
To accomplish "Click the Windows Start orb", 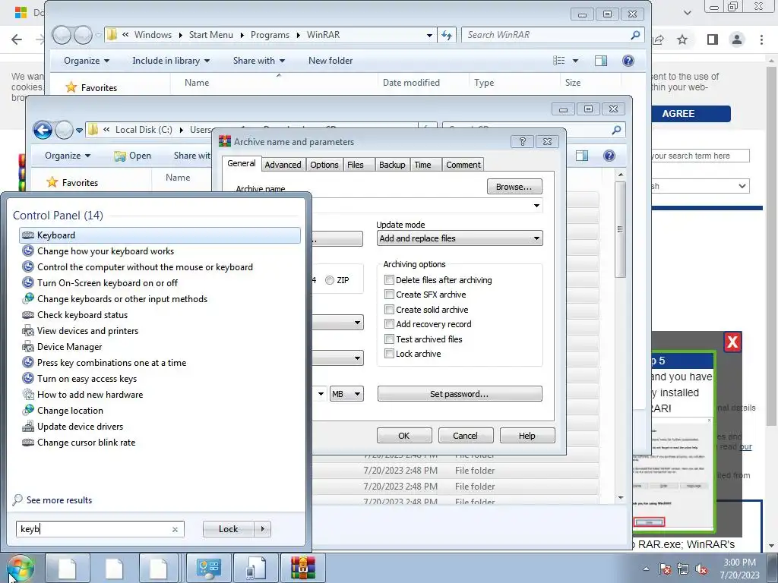I will point(21,568).
